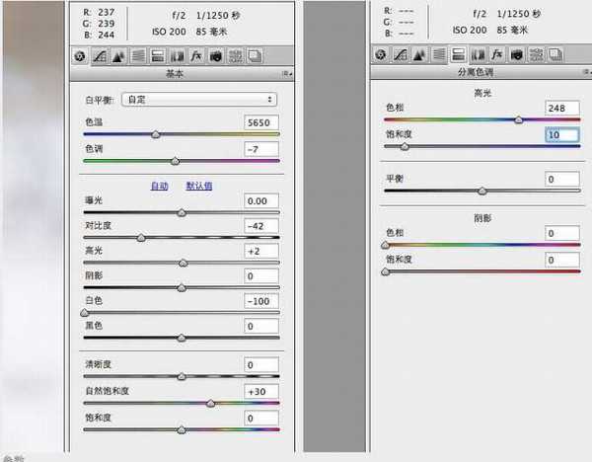
Task: Open Camera Calibration icon in 基本 panel
Action: pyautogui.click(x=216, y=56)
